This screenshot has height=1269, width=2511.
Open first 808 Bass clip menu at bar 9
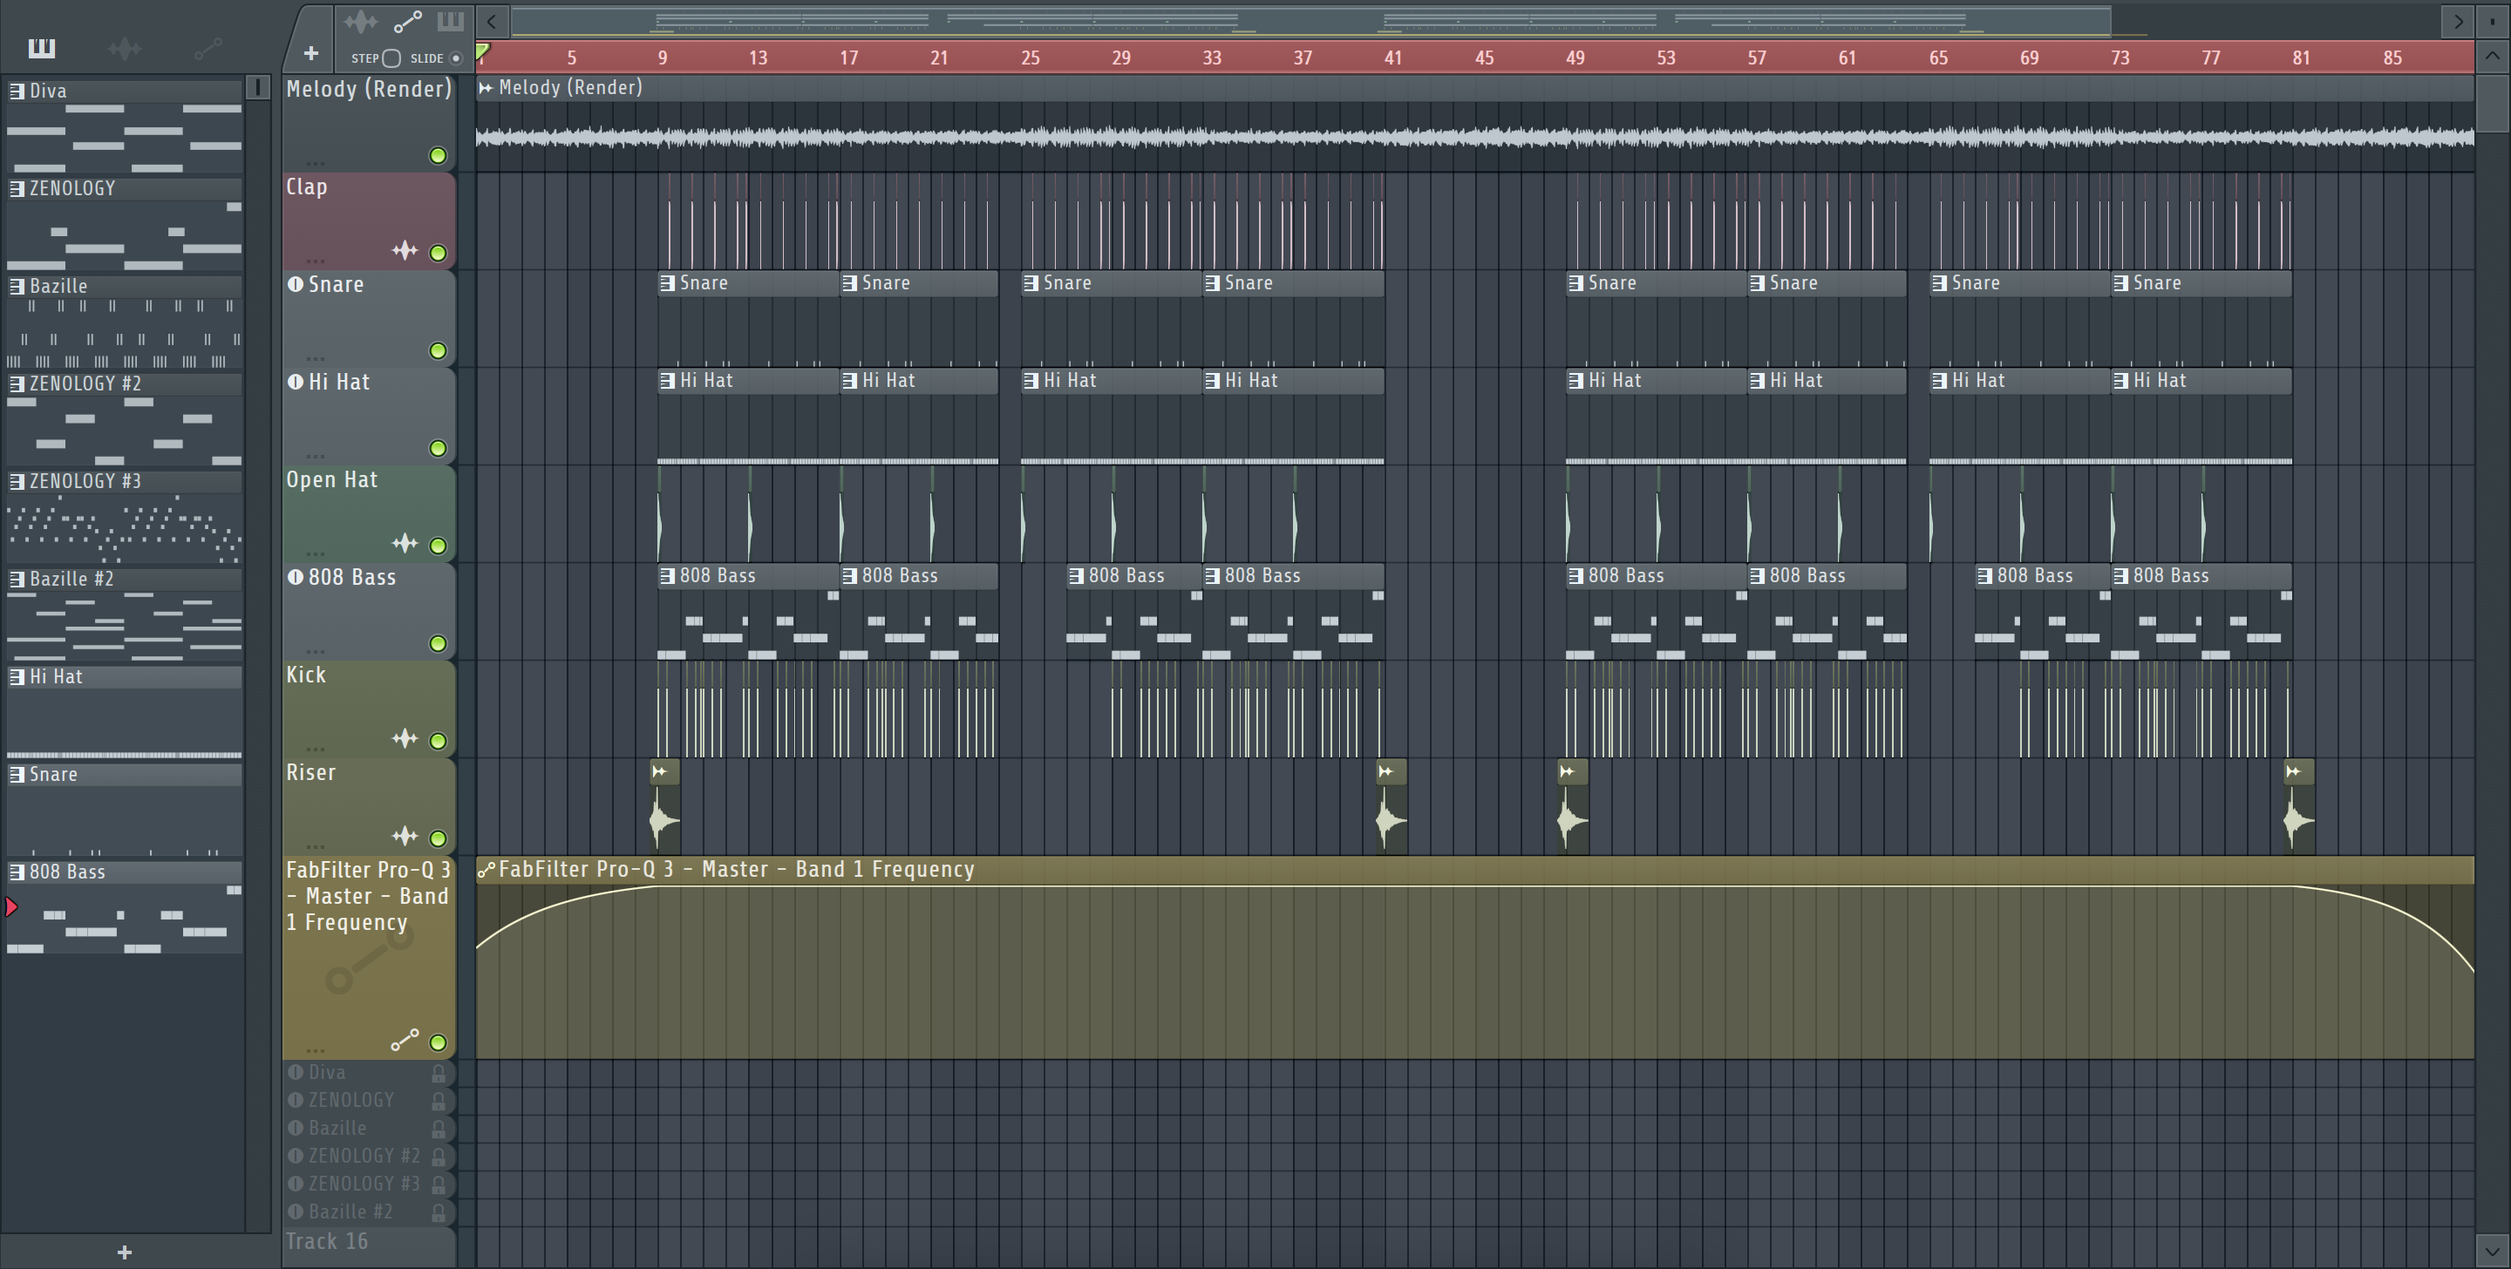click(x=668, y=575)
